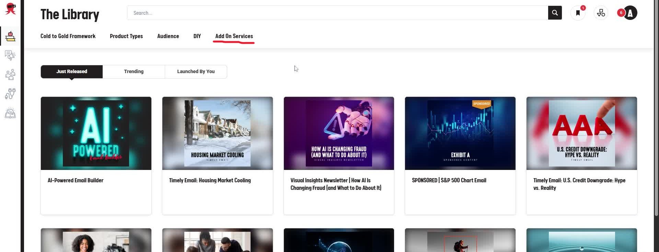
Task: Open the learning book sidebar icon
Action: (x=10, y=113)
